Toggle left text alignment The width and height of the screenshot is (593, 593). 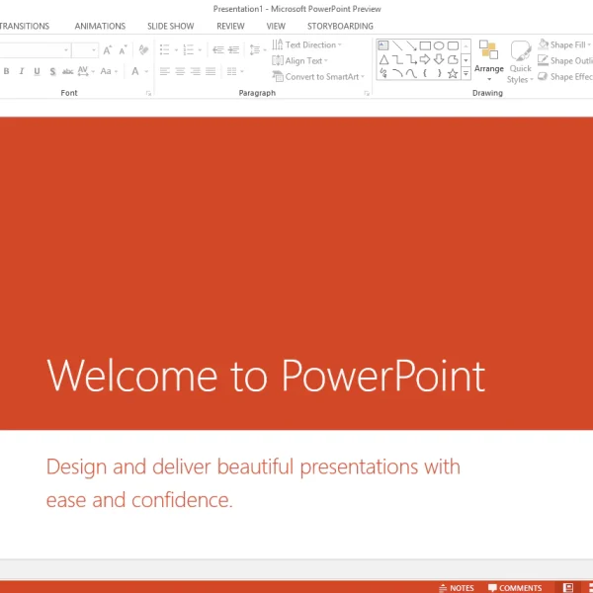[x=164, y=71]
